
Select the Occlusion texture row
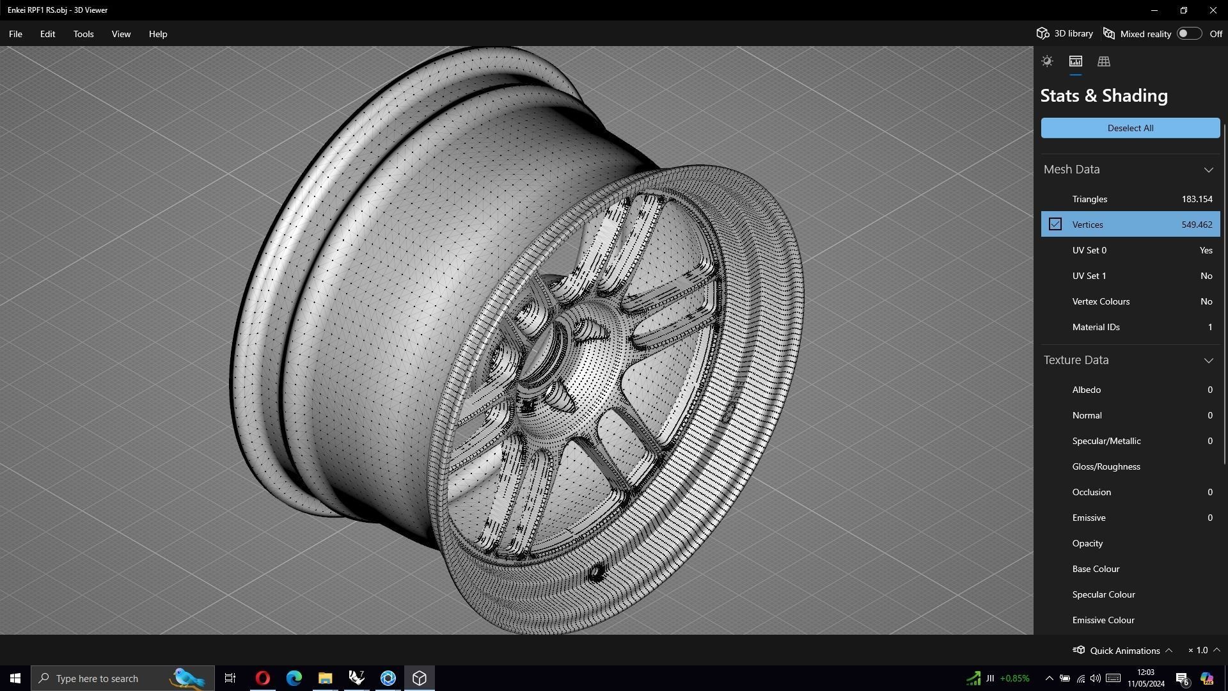(1130, 492)
